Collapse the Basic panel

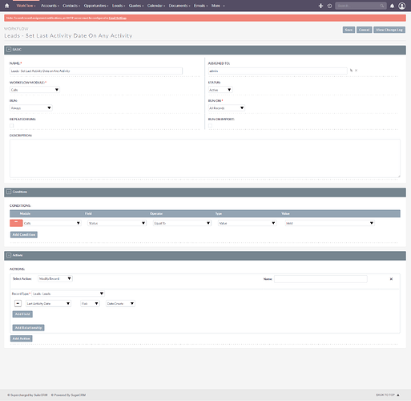click(9, 50)
